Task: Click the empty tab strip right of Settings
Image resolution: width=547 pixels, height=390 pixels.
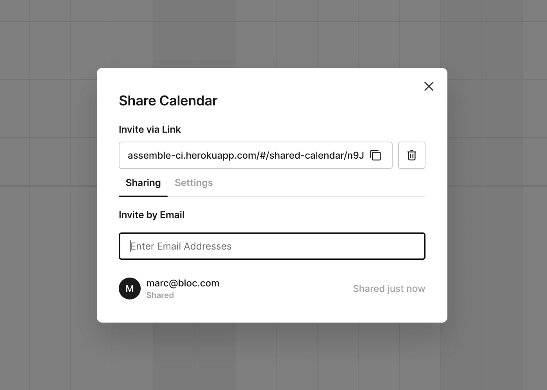Action: point(320,183)
